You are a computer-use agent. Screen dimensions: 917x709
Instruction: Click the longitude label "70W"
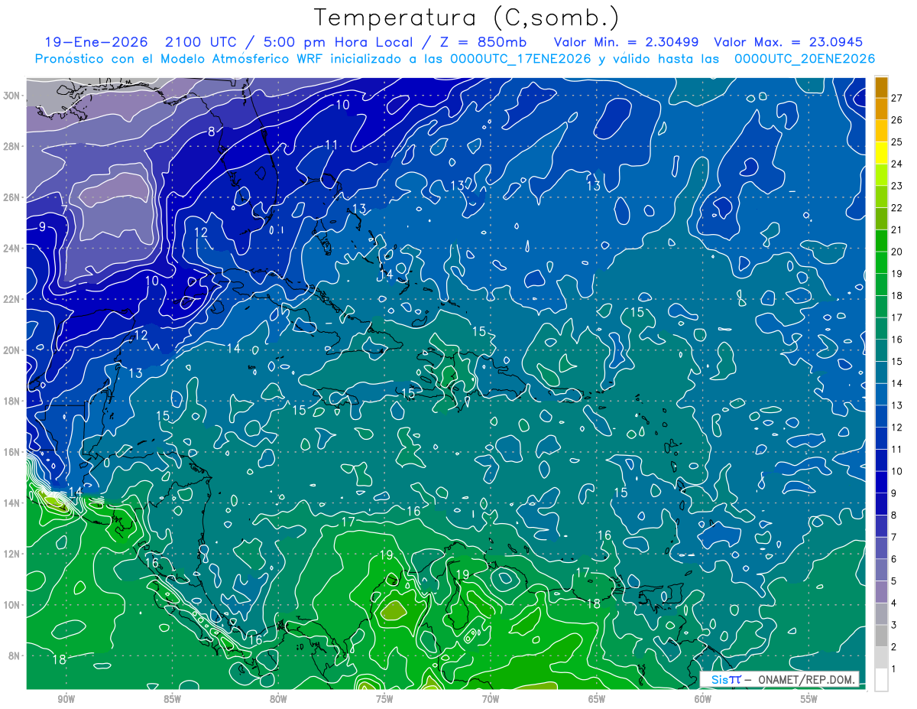[x=491, y=699]
